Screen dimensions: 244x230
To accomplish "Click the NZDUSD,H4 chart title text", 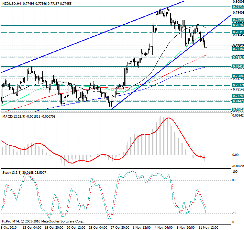I will [x=12, y=3].
